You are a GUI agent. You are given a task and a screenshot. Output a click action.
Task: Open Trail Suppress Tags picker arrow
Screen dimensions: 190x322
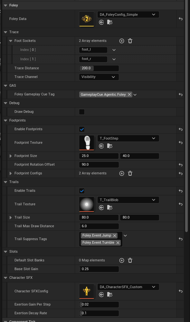[125, 236]
